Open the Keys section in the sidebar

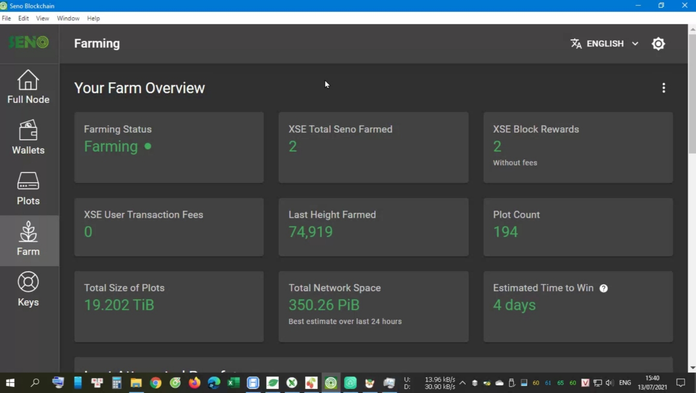[x=29, y=290]
